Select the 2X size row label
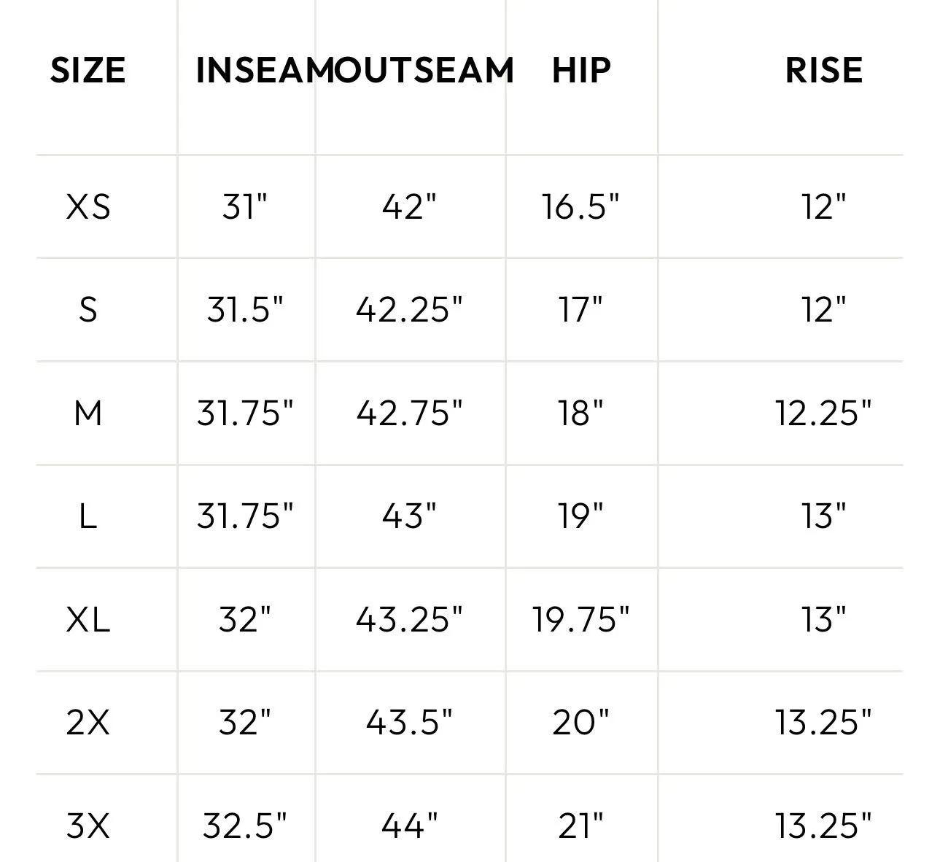Viewport: 940px width, 862px height. (x=88, y=723)
